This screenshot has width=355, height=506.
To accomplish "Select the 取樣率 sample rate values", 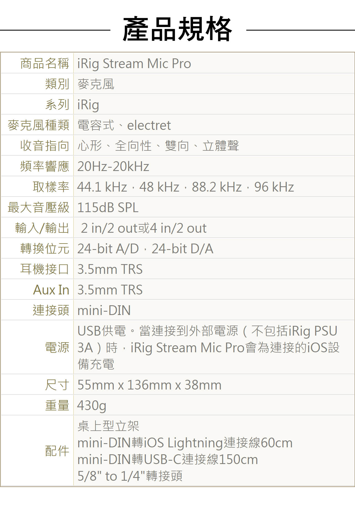I will pyautogui.click(x=186, y=187).
